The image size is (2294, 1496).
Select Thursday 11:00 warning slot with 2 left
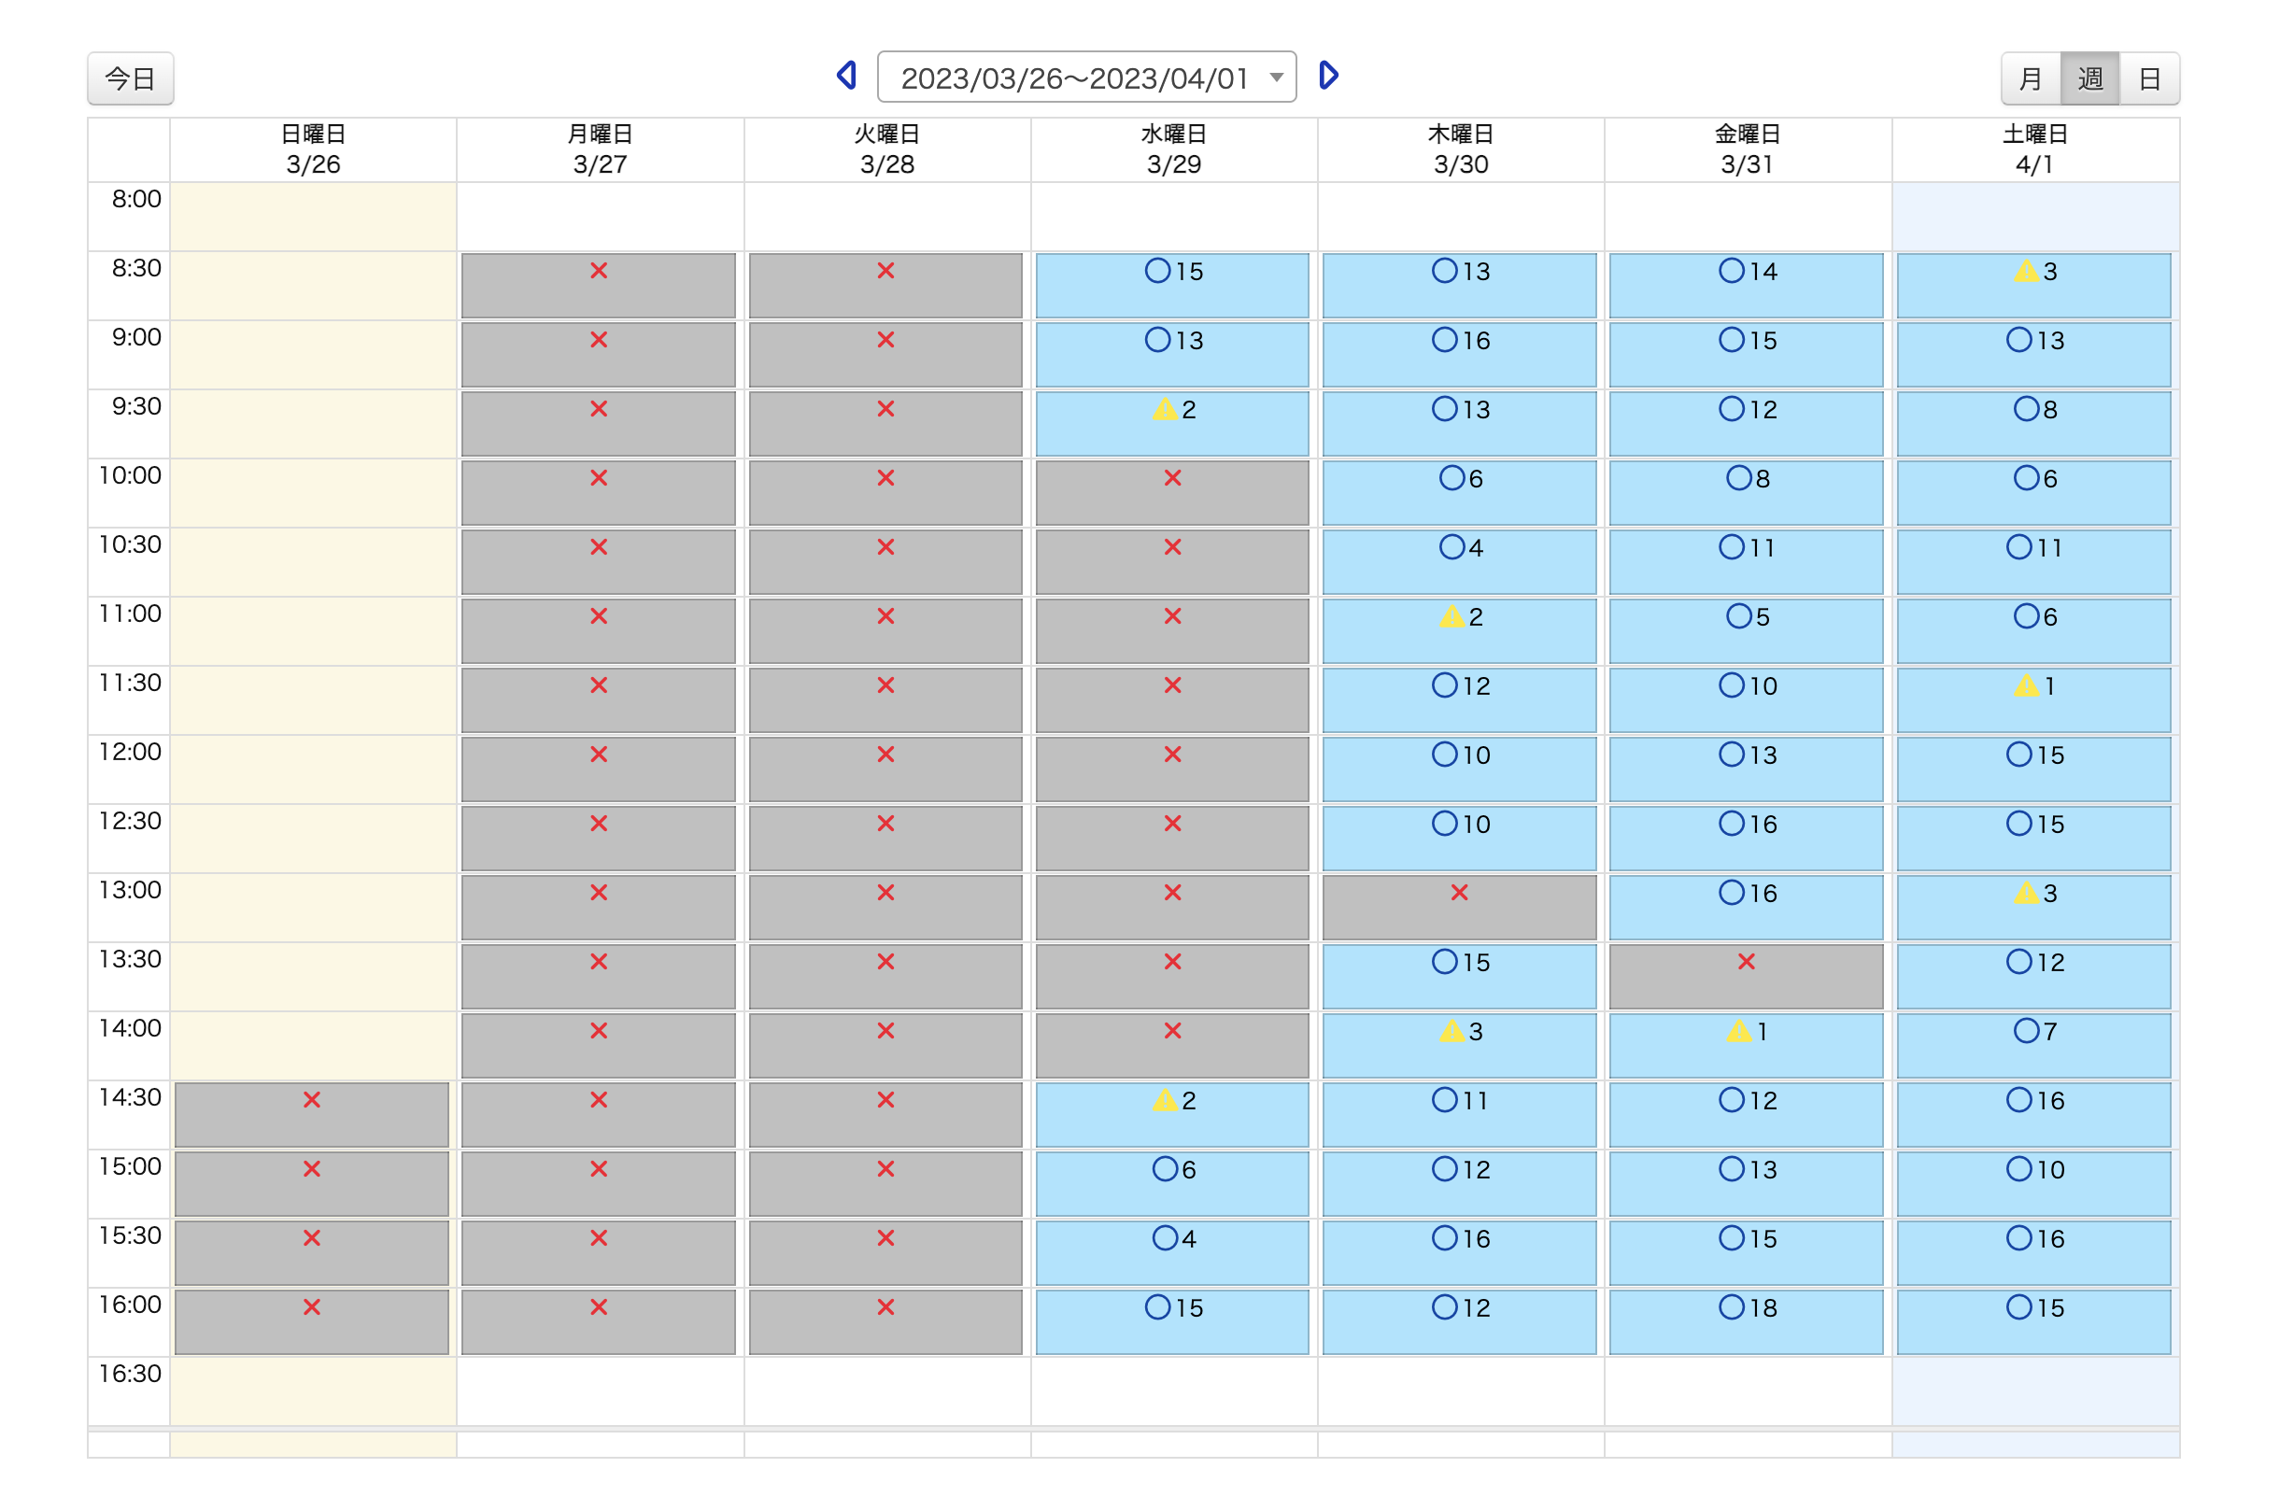point(1459,629)
